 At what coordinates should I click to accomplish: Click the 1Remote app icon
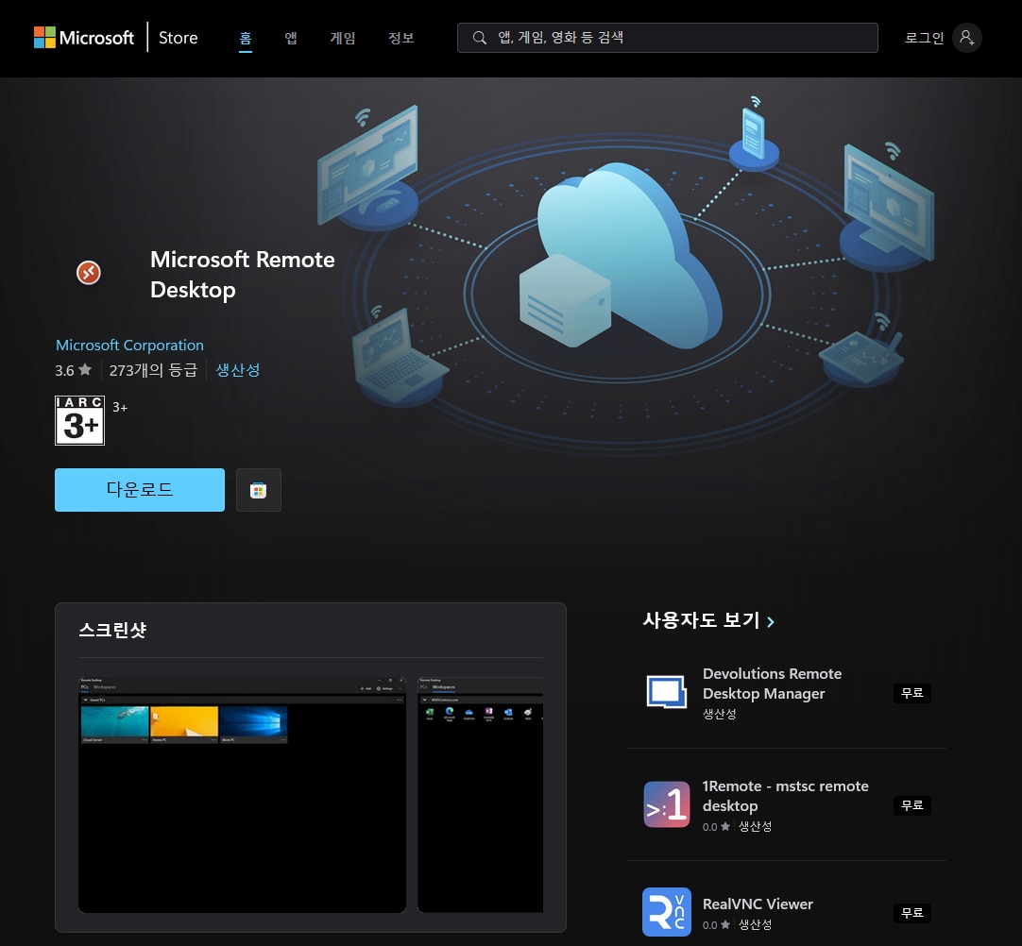click(x=666, y=804)
